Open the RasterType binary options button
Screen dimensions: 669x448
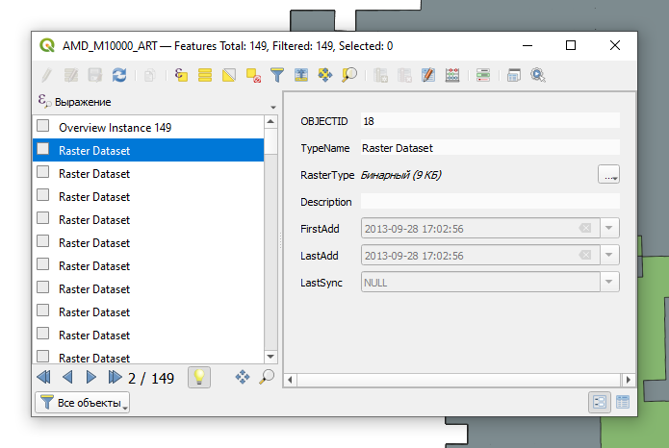pos(609,174)
